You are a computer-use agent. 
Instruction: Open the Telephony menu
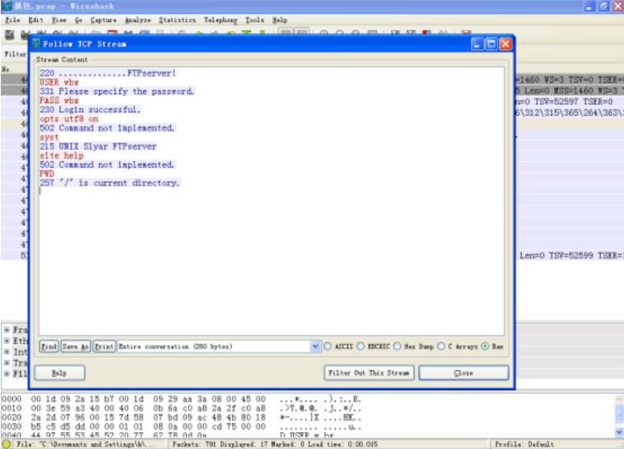coord(221,20)
